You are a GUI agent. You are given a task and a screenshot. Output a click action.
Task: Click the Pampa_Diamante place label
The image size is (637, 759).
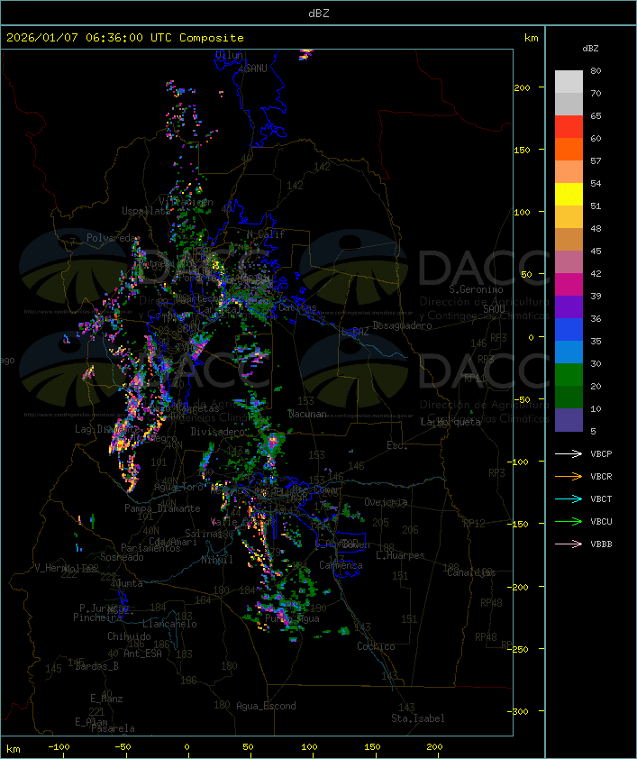point(162,508)
